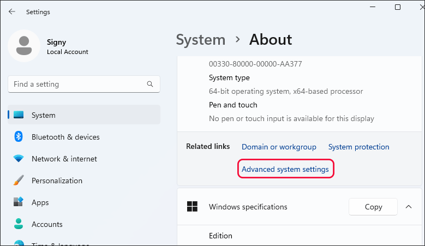
Task: Click the Wi-Fi icon for Network & internet
Action: click(19, 159)
